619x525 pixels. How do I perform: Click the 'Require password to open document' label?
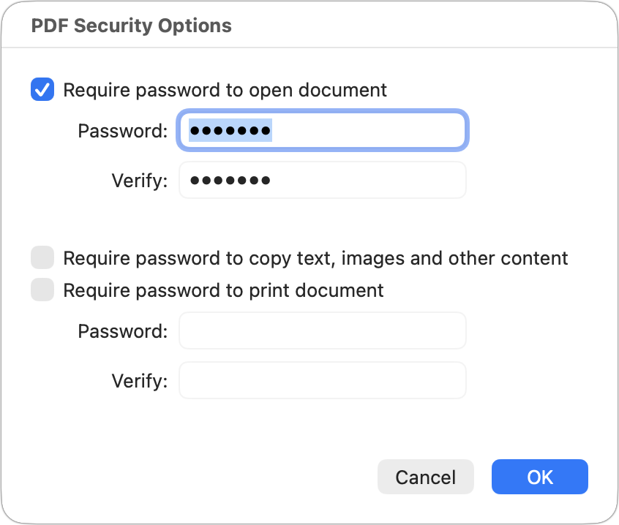225,90
